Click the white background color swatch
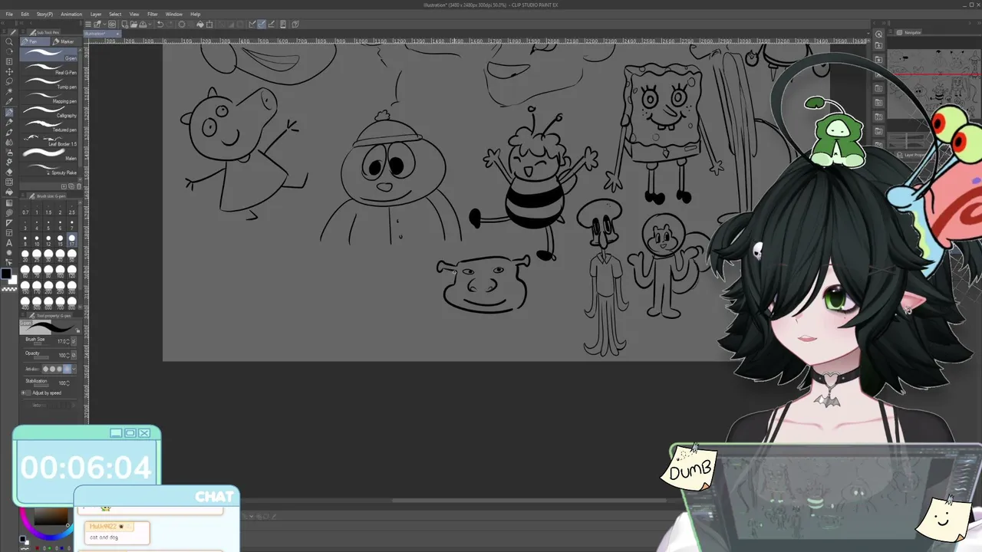The image size is (982, 552). tap(12, 279)
